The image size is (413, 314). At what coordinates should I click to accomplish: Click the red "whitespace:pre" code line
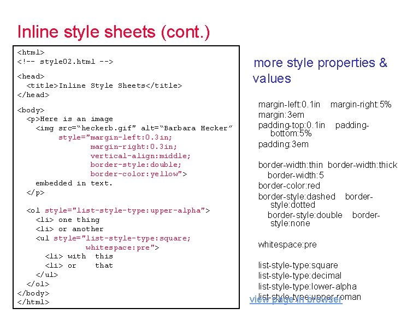coord(122,247)
